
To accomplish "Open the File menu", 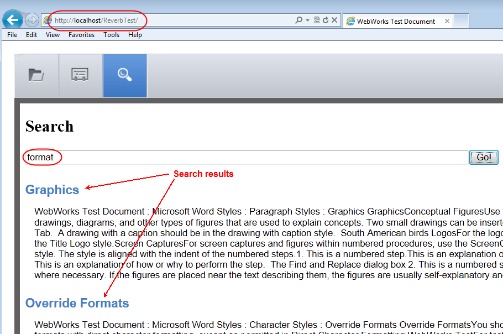I will (12, 35).
